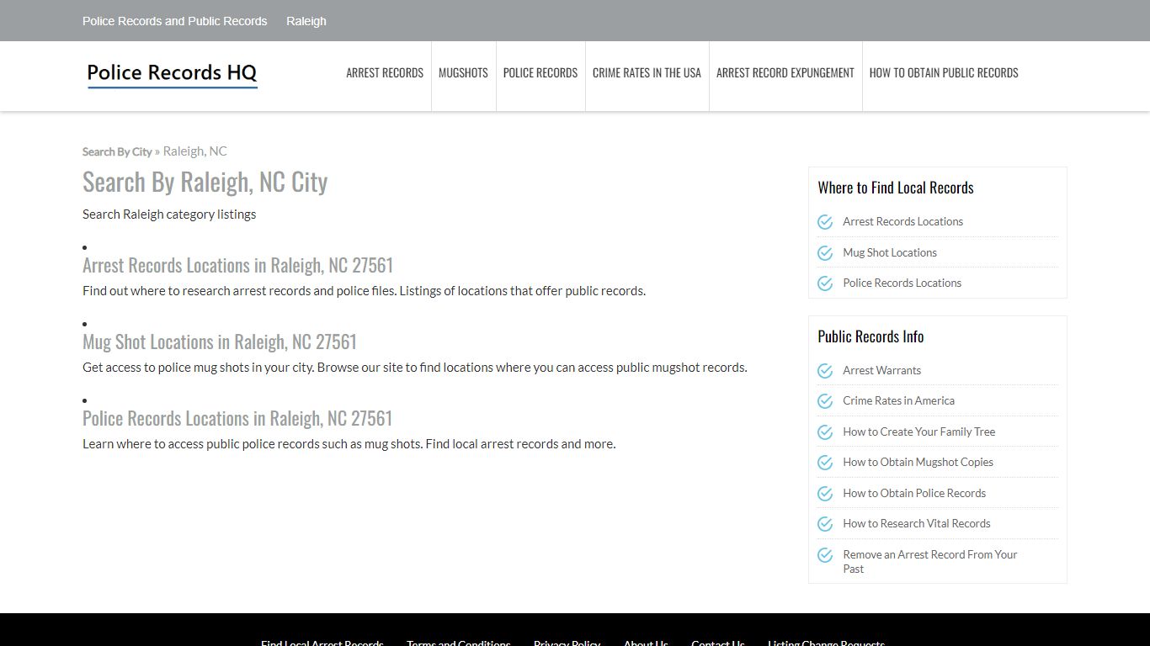1150x646 pixels.
Task: Click the Public Records Info heading
Action: coord(870,336)
